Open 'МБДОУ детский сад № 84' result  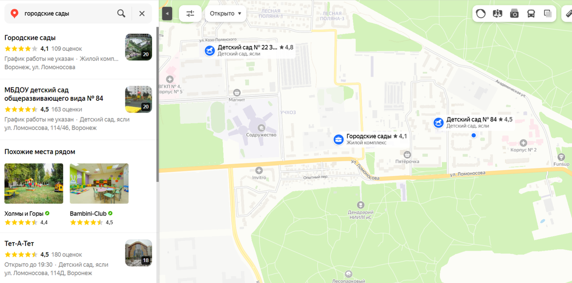coord(54,94)
